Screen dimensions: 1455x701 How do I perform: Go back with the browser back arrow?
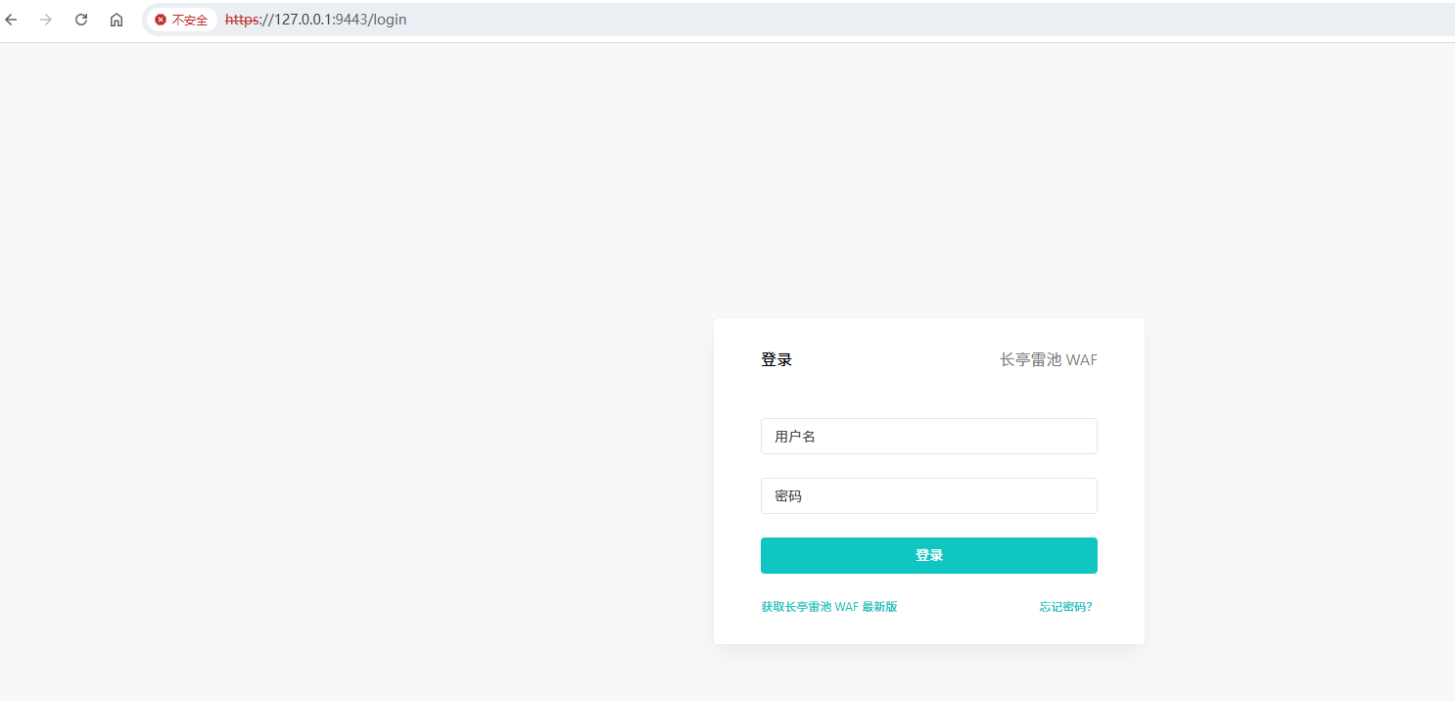[x=12, y=20]
